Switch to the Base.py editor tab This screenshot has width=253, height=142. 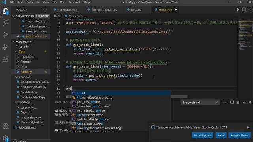[136, 9]
